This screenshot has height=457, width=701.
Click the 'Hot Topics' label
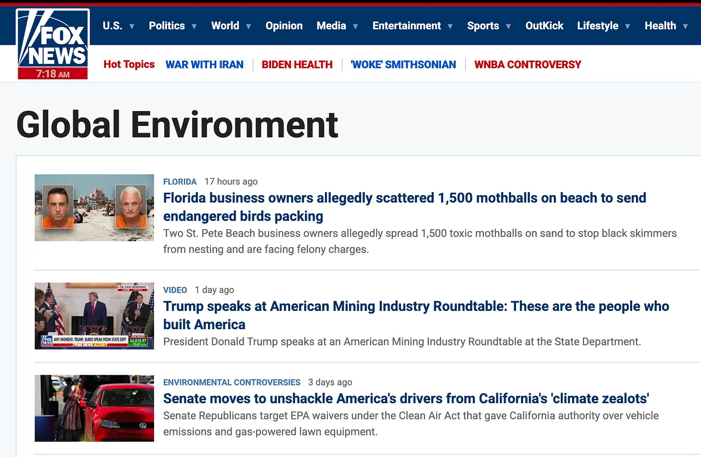point(129,64)
